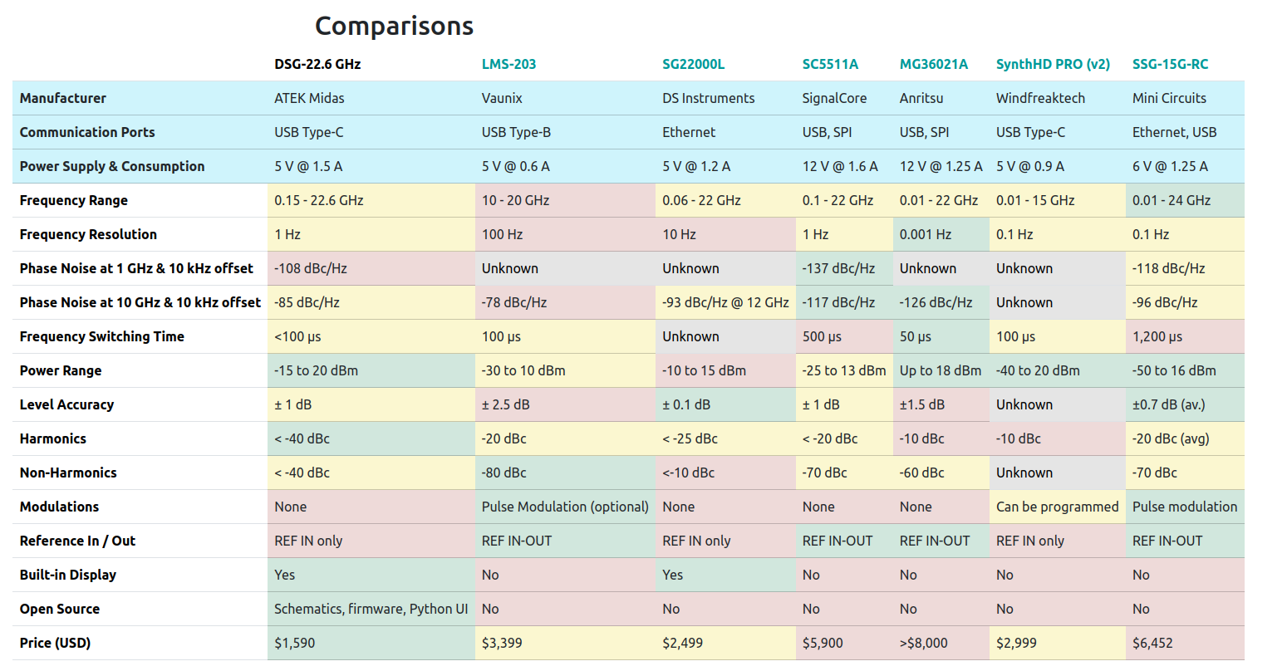Click the DSG-22.6 GHz column header
This screenshot has height=671, width=1287.
point(317,64)
